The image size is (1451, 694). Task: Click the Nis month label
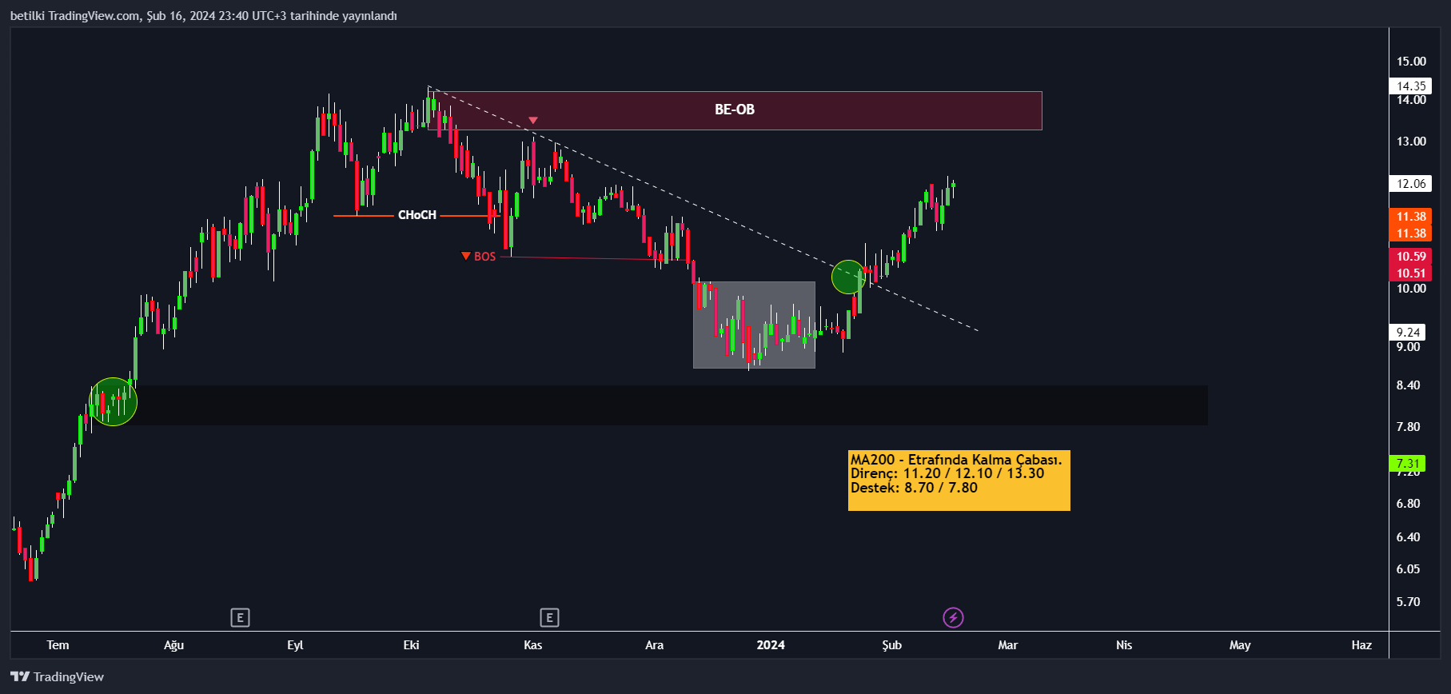click(1124, 644)
